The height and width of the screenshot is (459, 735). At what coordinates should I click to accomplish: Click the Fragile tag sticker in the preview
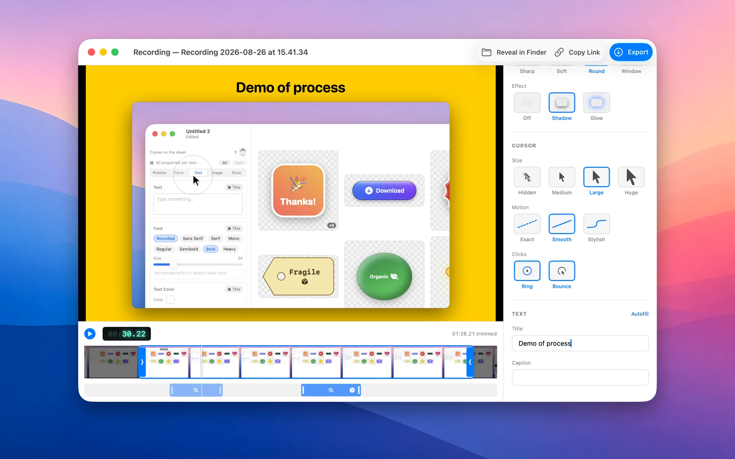[298, 276]
